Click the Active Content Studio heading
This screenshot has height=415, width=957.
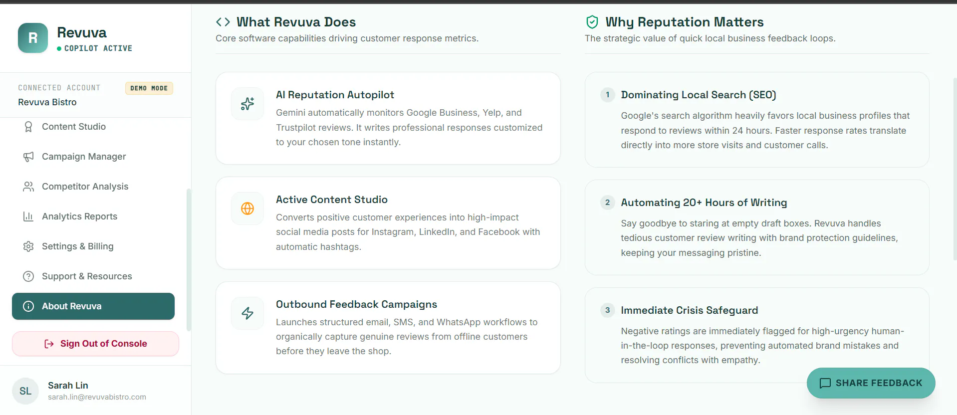[332, 200]
